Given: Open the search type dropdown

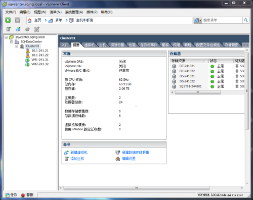Looking at the screenshot, I should coord(197,20).
